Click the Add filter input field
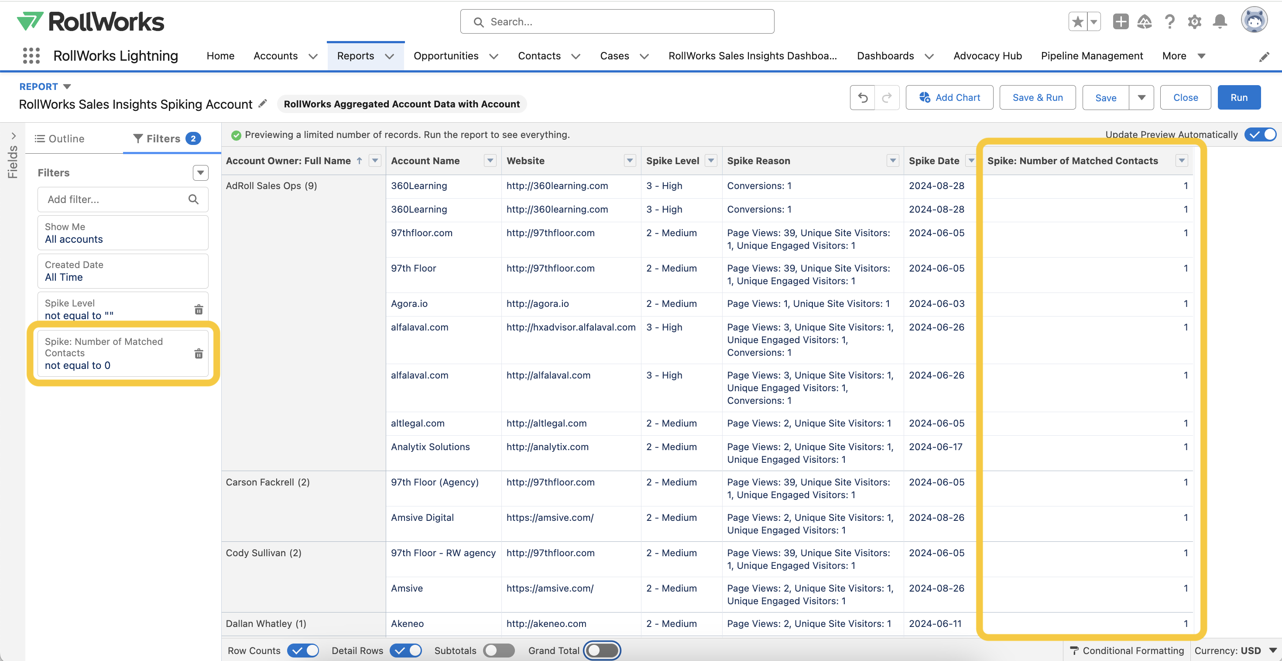 [x=123, y=199]
